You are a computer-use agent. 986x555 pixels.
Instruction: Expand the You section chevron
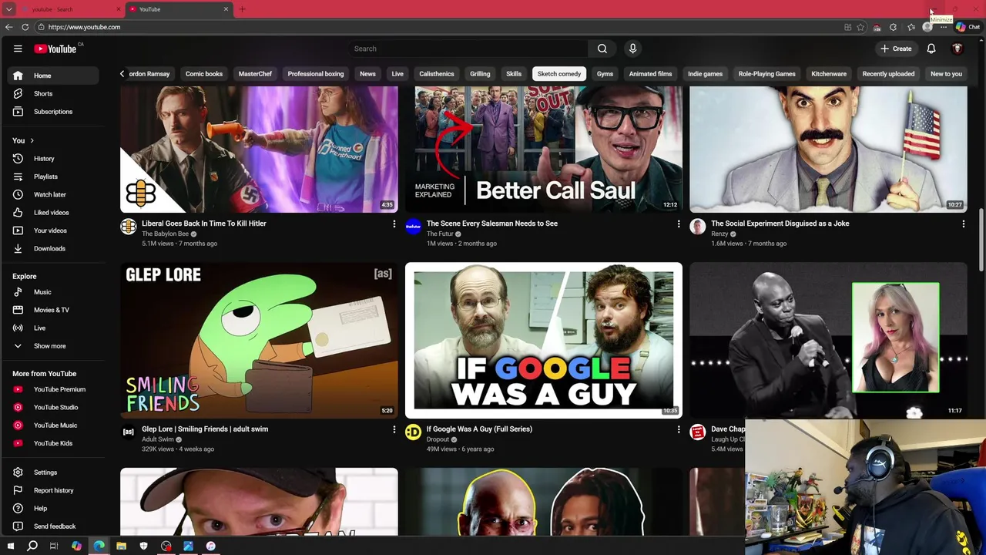click(x=32, y=140)
